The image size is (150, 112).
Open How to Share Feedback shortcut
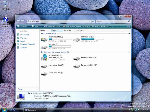tap(6, 21)
